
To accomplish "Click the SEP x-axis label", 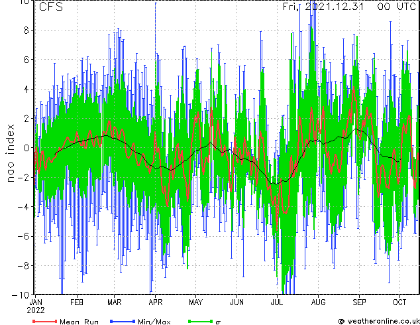I will coord(359,302).
